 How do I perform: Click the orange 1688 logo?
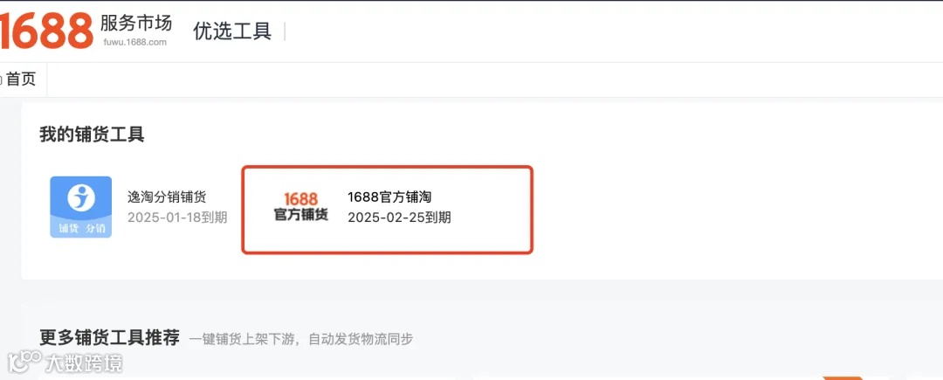coord(46,31)
